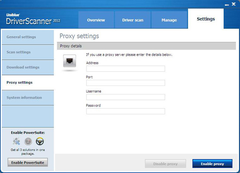Viewport: 240px width, 173px height.
Task: Close the DriverScanner window
Action: coord(234,4)
